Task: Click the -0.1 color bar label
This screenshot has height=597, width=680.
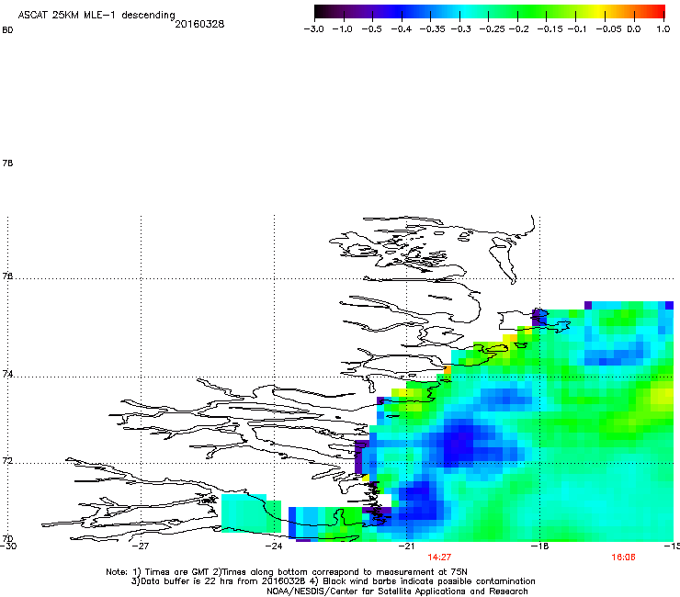Action: (x=577, y=29)
